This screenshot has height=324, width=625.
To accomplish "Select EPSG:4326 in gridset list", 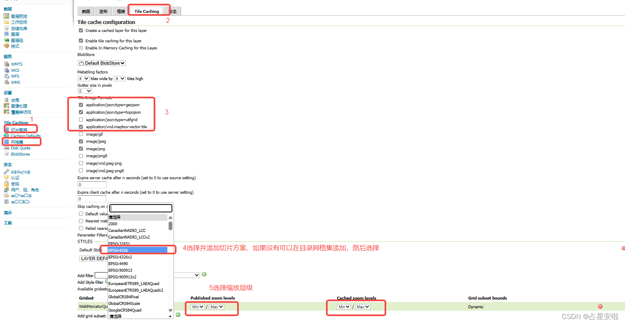I will coord(137,250).
